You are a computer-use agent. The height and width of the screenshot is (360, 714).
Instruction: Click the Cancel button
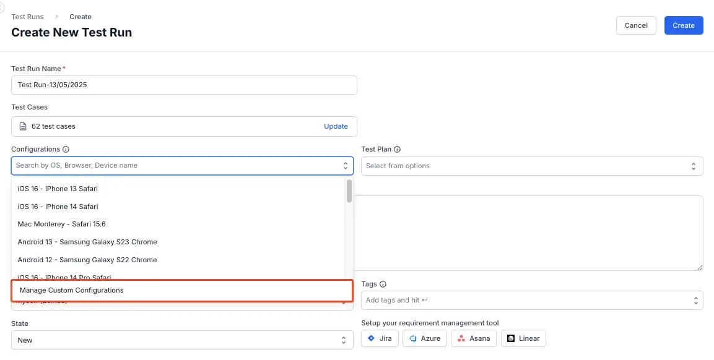coord(636,25)
